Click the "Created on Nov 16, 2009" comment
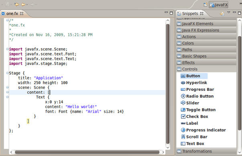This screenshot has height=156, width=242. (x=51, y=35)
